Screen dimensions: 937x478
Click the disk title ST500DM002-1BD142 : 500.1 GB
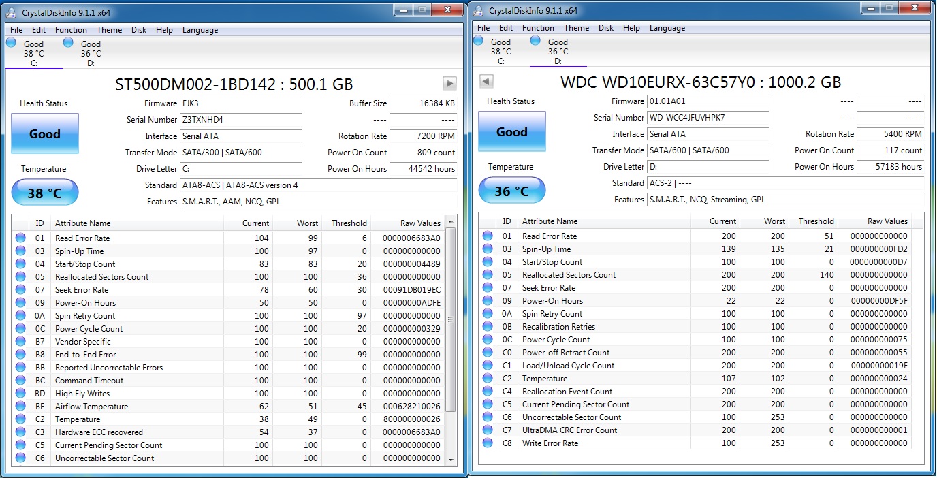pyautogui.click(x=234, y=84)
